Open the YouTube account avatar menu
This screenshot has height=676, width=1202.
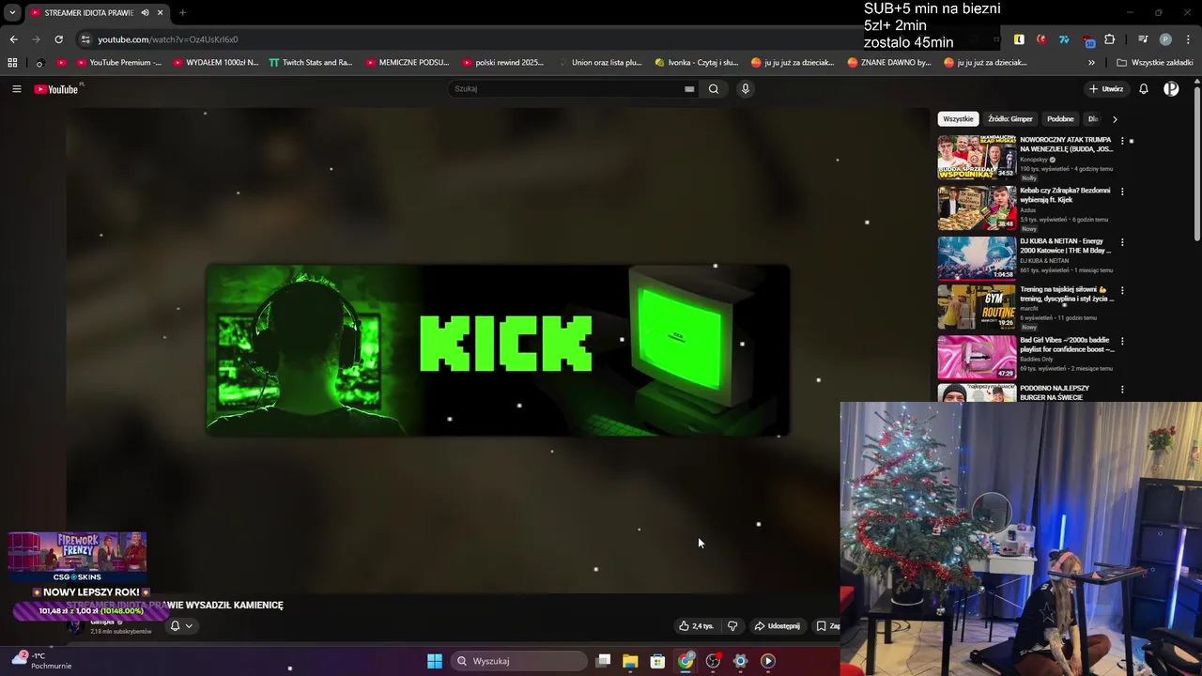pos(1171,89)
